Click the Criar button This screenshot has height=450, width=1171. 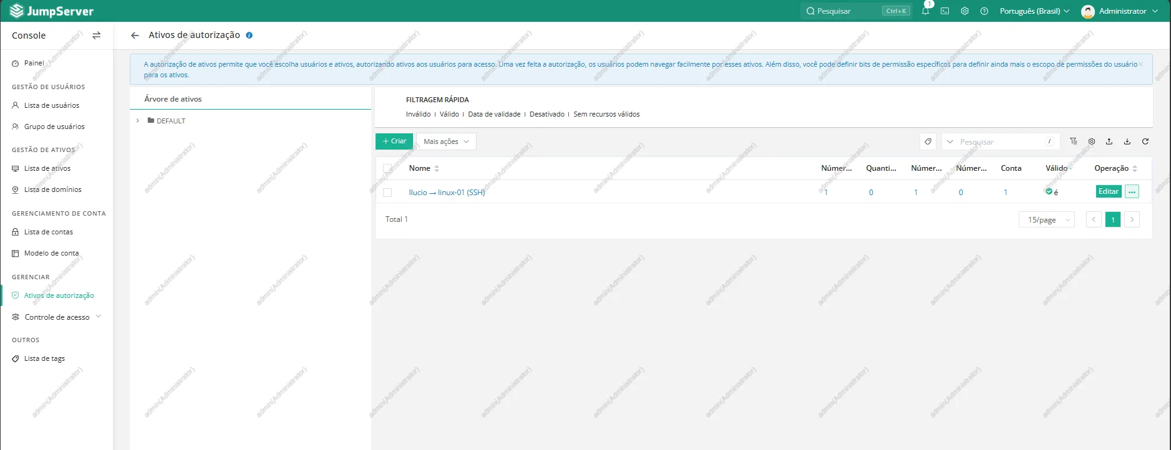[x=394, y=141]
